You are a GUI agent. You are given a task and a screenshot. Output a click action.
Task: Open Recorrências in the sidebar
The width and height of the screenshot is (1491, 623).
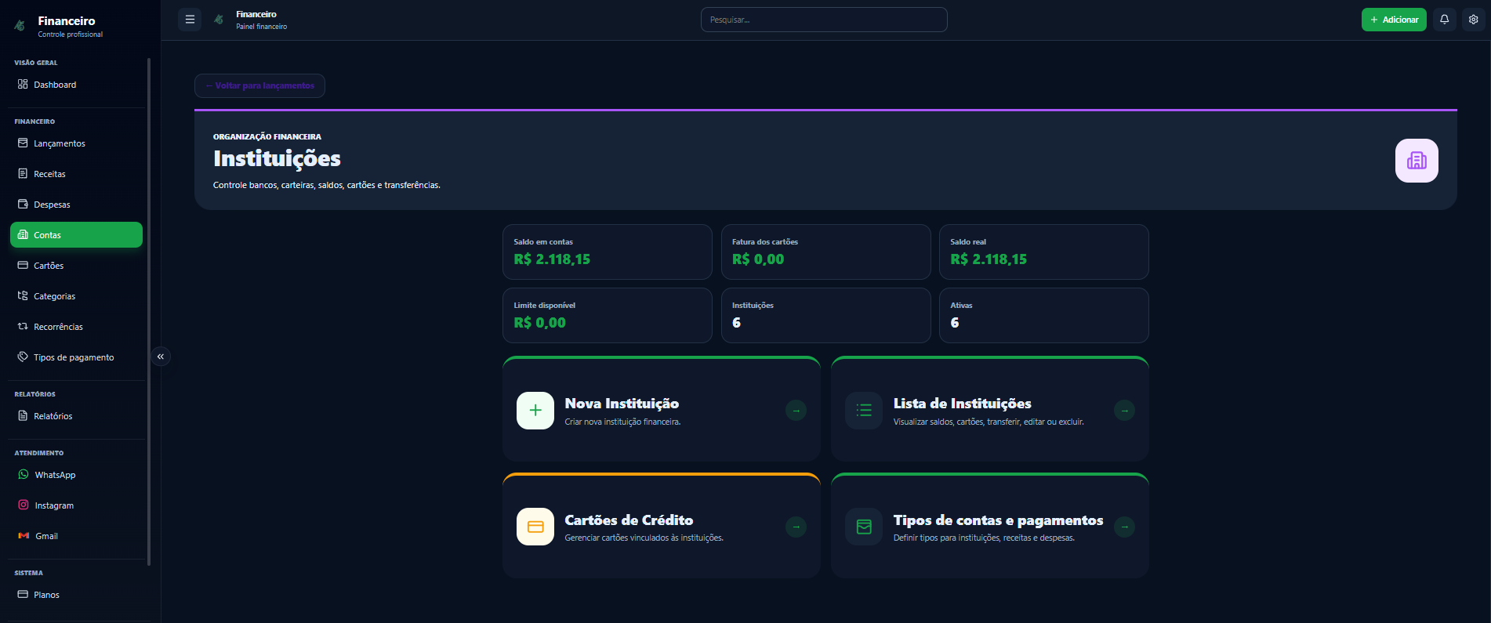pyautogui.click(x=76, y=327)
